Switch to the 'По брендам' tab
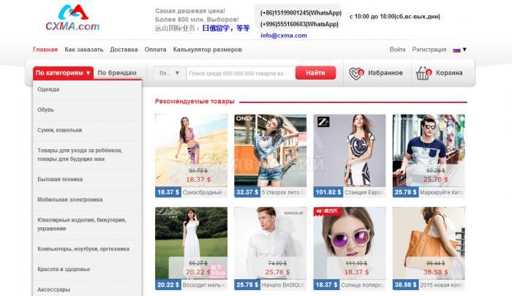This screenshot has height=296, width=512. tap(117, 73)
